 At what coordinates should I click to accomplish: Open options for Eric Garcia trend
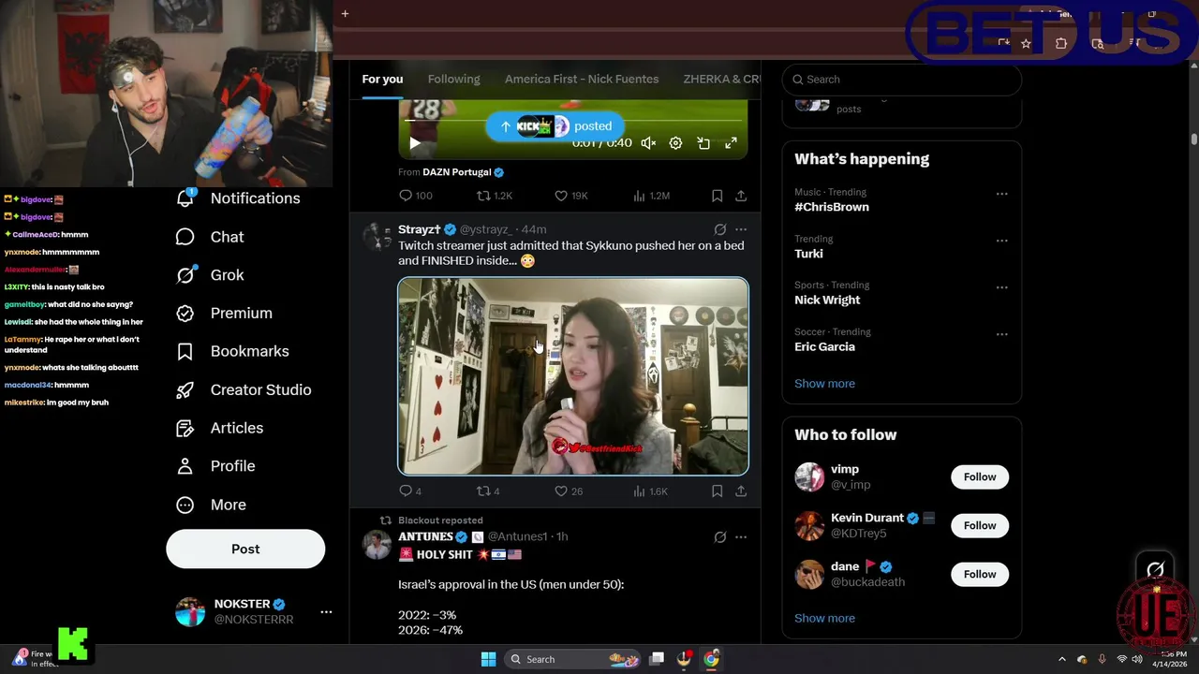coord(1001,334)
